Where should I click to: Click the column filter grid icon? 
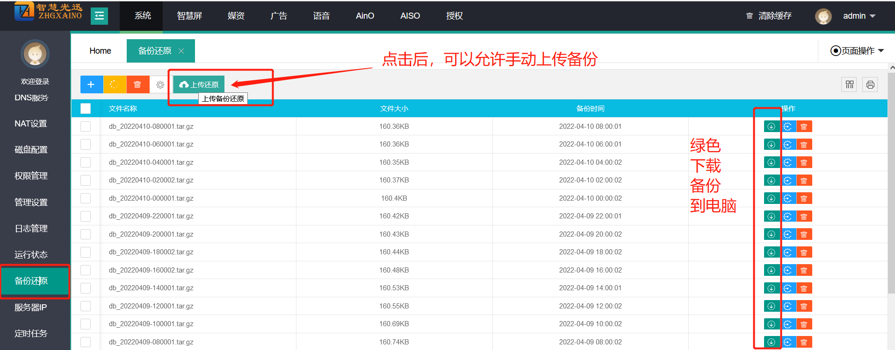pyautogui.click(x=849, y=84)
